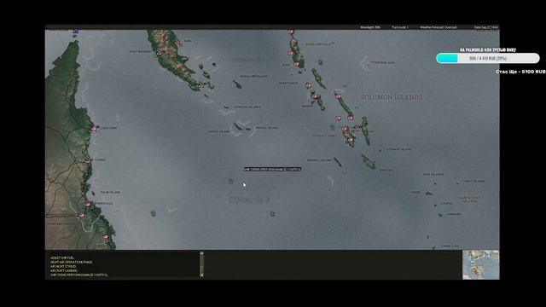The image size is (546, 307).
Task: Select the Tulagi marker beside Malaita
Action: [357, 128]
